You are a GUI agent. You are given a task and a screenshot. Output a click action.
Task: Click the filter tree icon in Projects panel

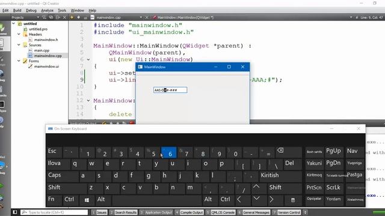44,17
